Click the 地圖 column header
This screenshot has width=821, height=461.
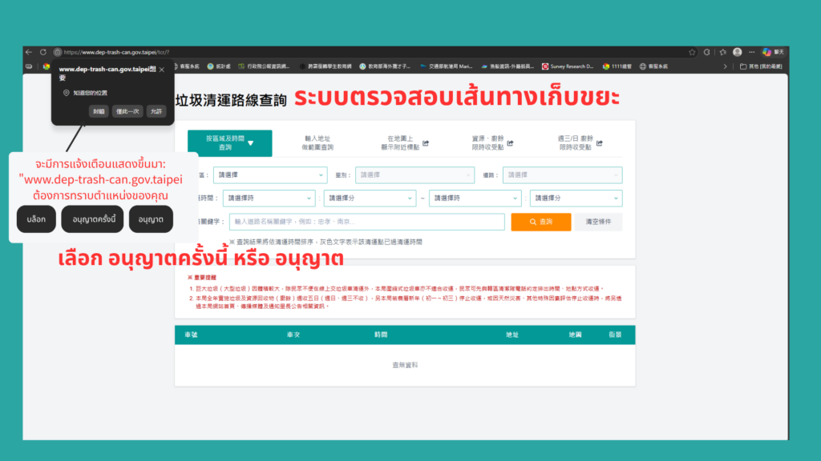click(575, 335)
